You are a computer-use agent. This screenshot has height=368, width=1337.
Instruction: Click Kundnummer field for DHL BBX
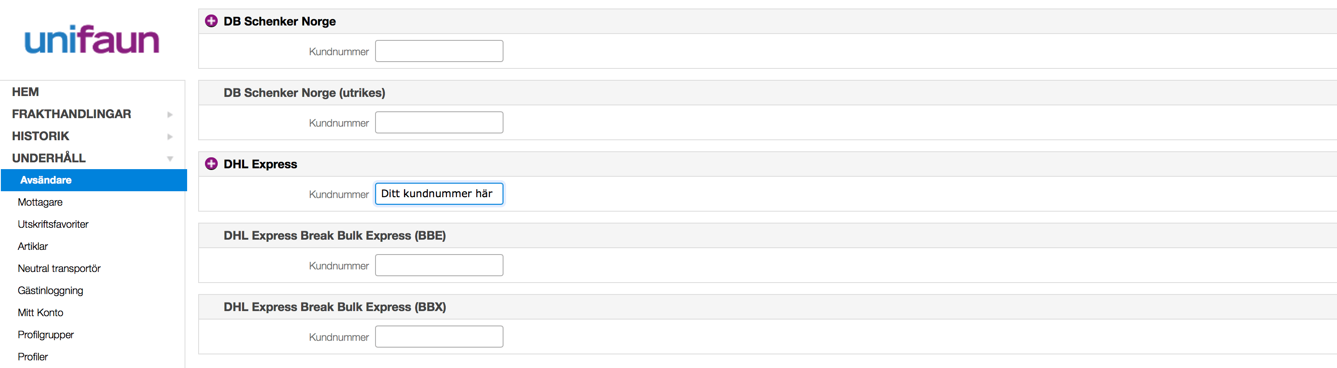(x=439, y=337)
